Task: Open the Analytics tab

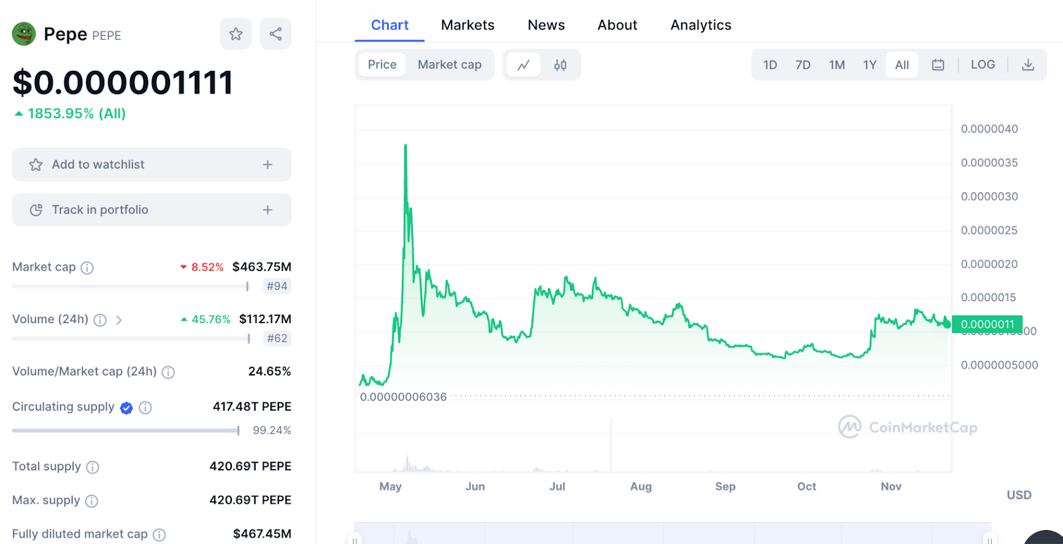Action: 701,25
